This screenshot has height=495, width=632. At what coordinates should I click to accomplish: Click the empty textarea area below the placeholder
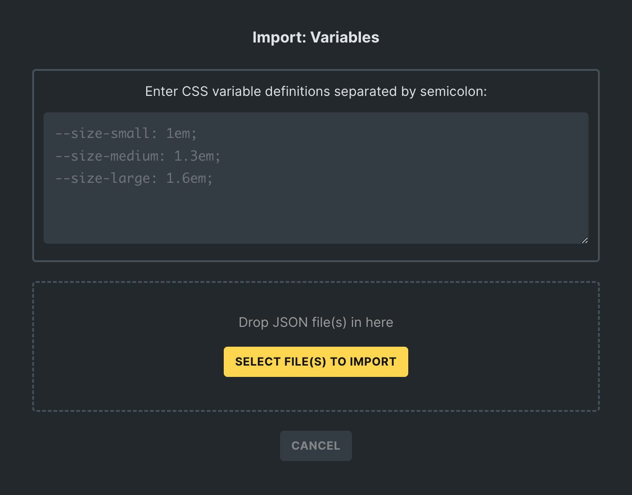316,217
